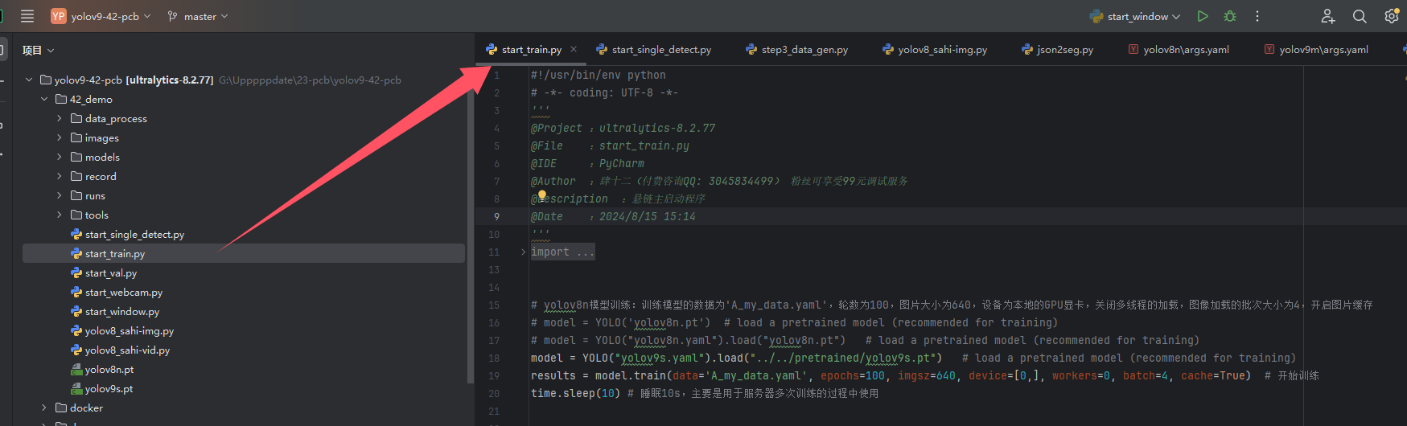1407x426 pixels.
Task: Place cursor on line number 19 in gutter
Action: coord(495,375)
